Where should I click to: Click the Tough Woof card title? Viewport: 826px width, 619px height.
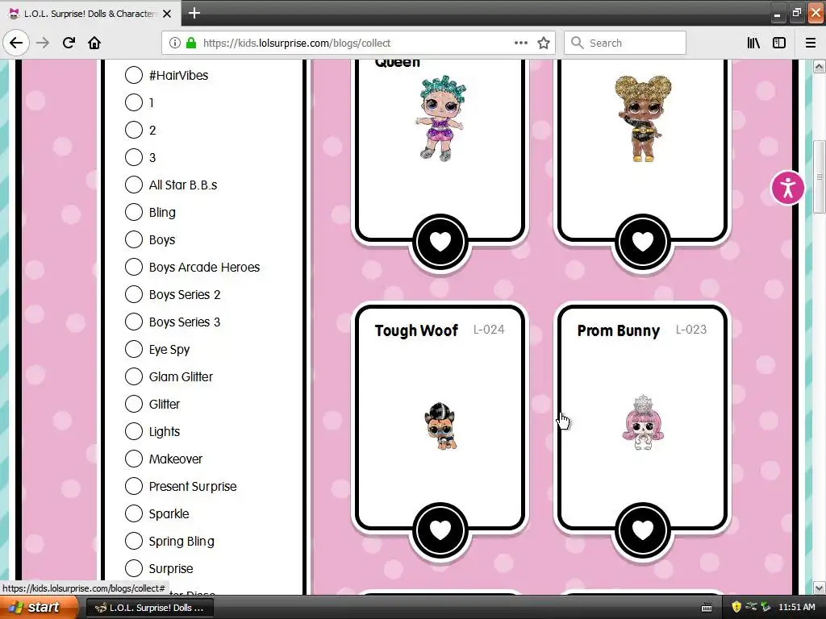tap(416, 330)
